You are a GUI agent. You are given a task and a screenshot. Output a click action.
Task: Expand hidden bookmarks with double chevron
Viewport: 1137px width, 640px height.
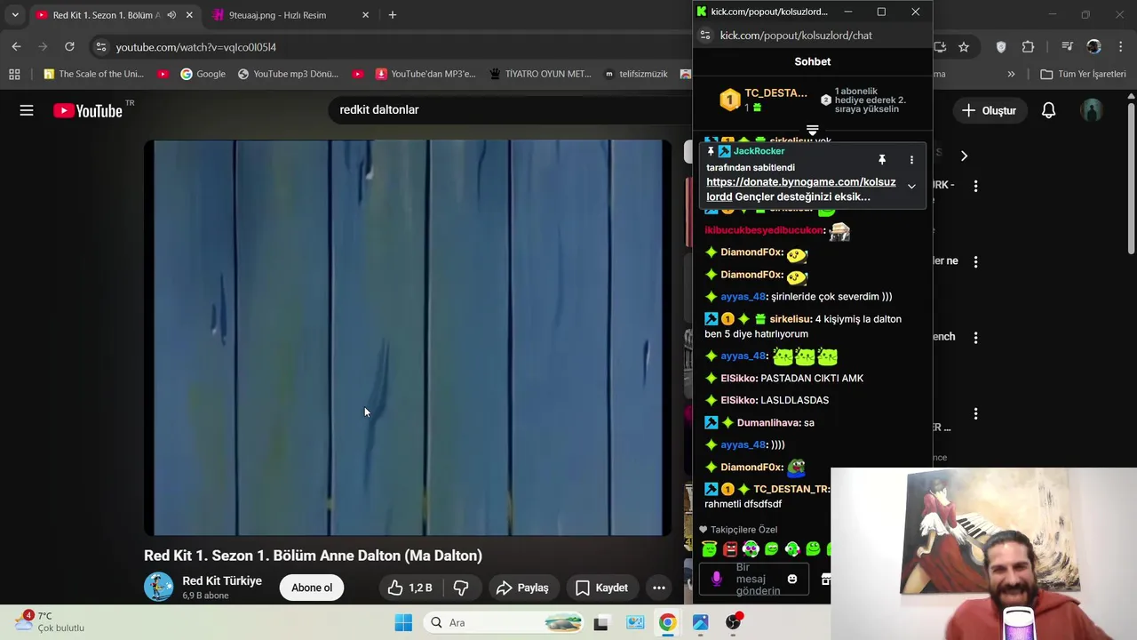(x=1011, y=74)
